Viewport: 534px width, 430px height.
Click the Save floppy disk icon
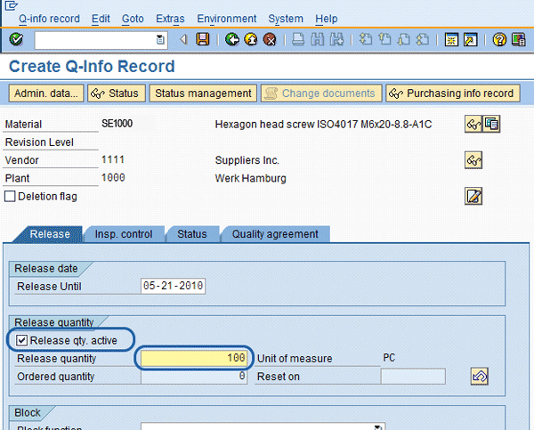203,39
